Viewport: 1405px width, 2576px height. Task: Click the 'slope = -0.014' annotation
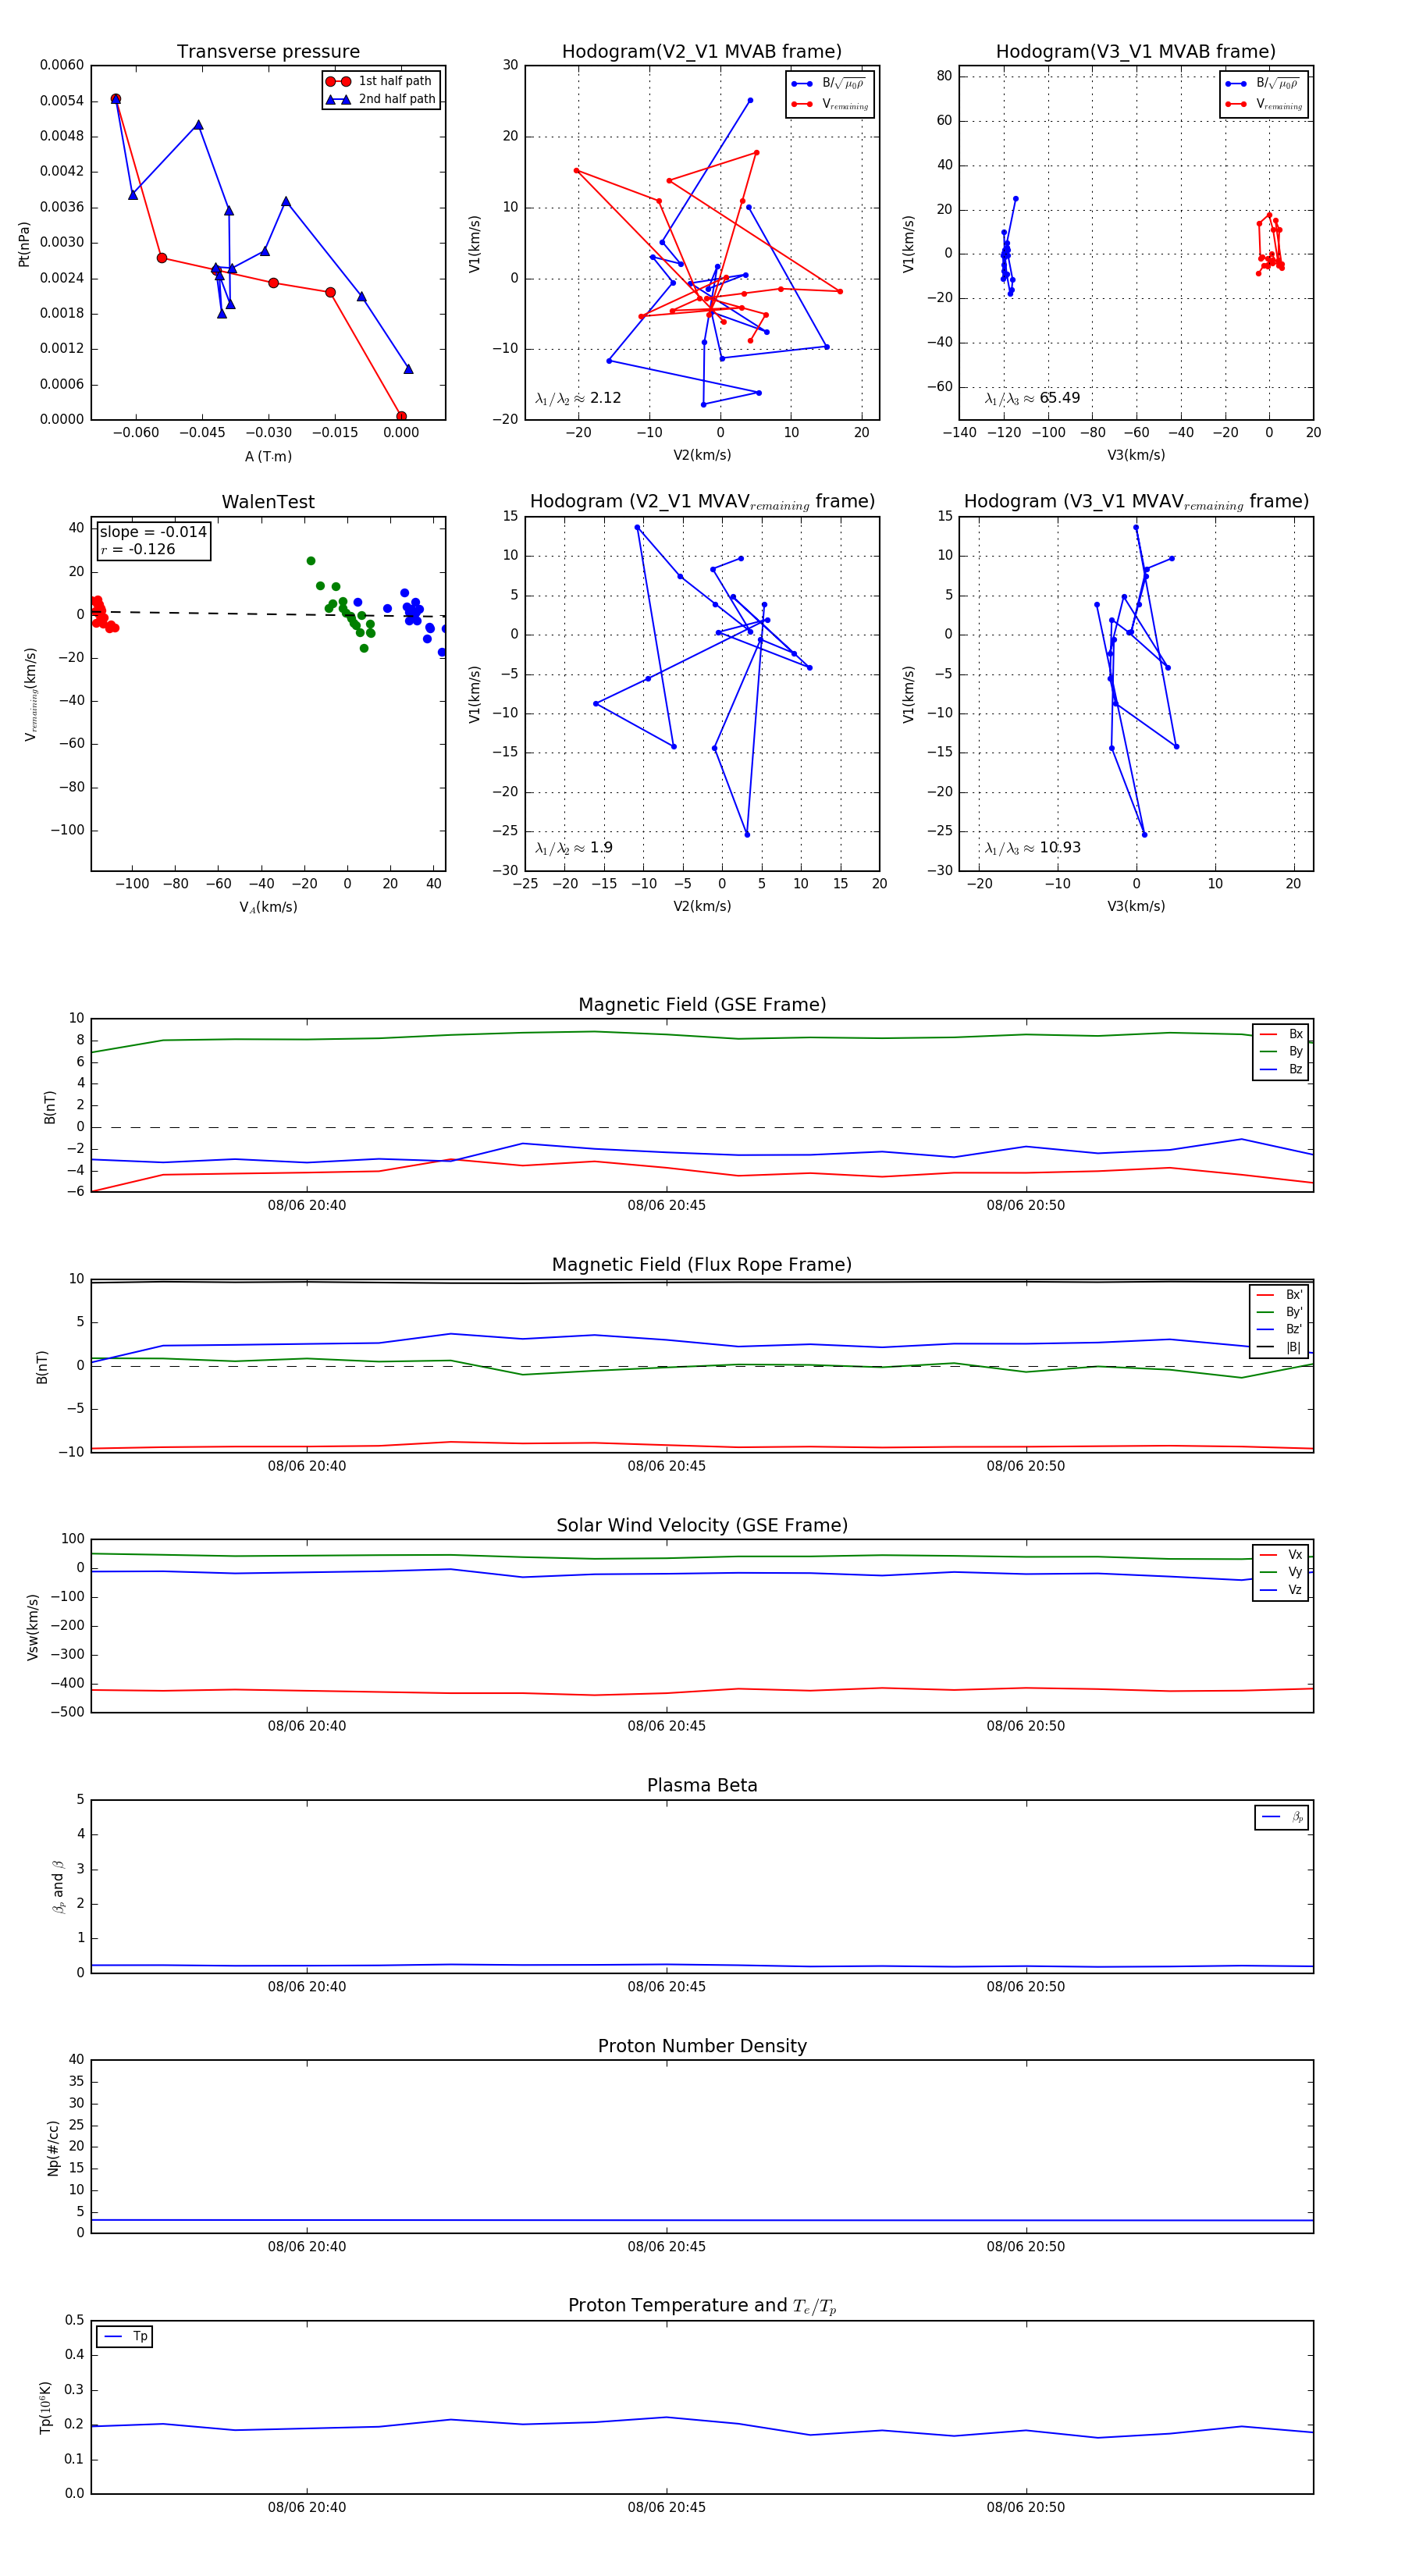[x=153, y=532]
